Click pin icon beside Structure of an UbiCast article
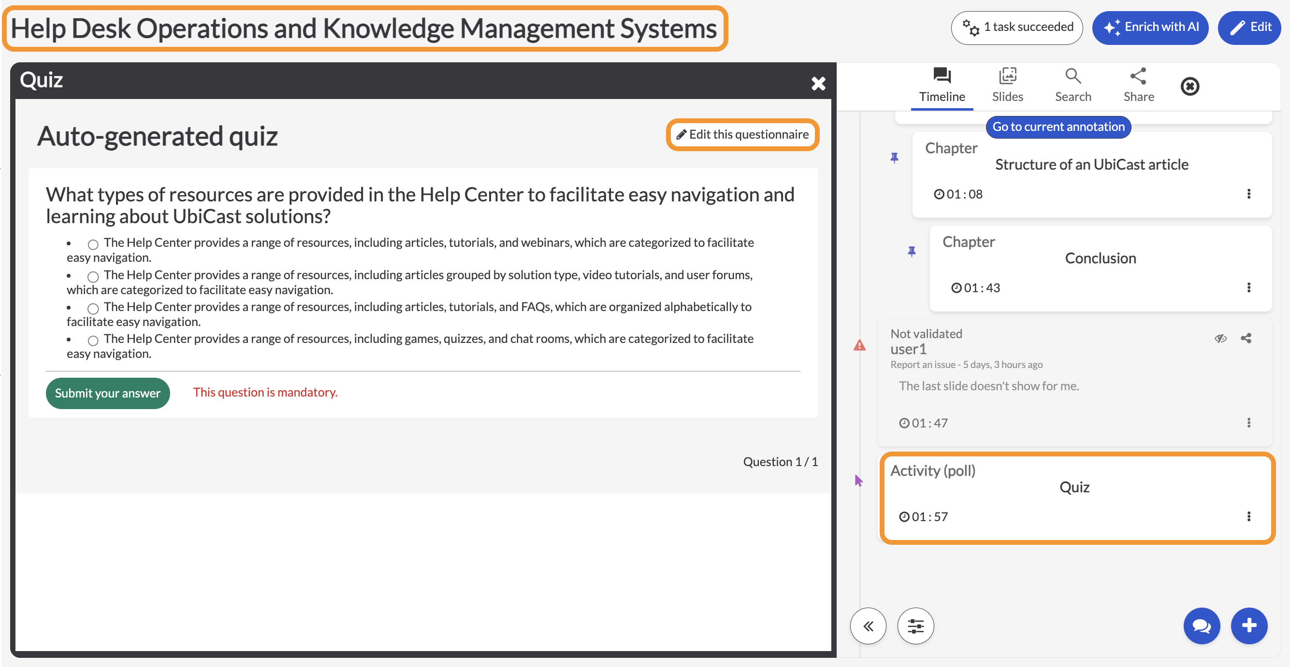The image size is (1290, 667). [894, 158]
